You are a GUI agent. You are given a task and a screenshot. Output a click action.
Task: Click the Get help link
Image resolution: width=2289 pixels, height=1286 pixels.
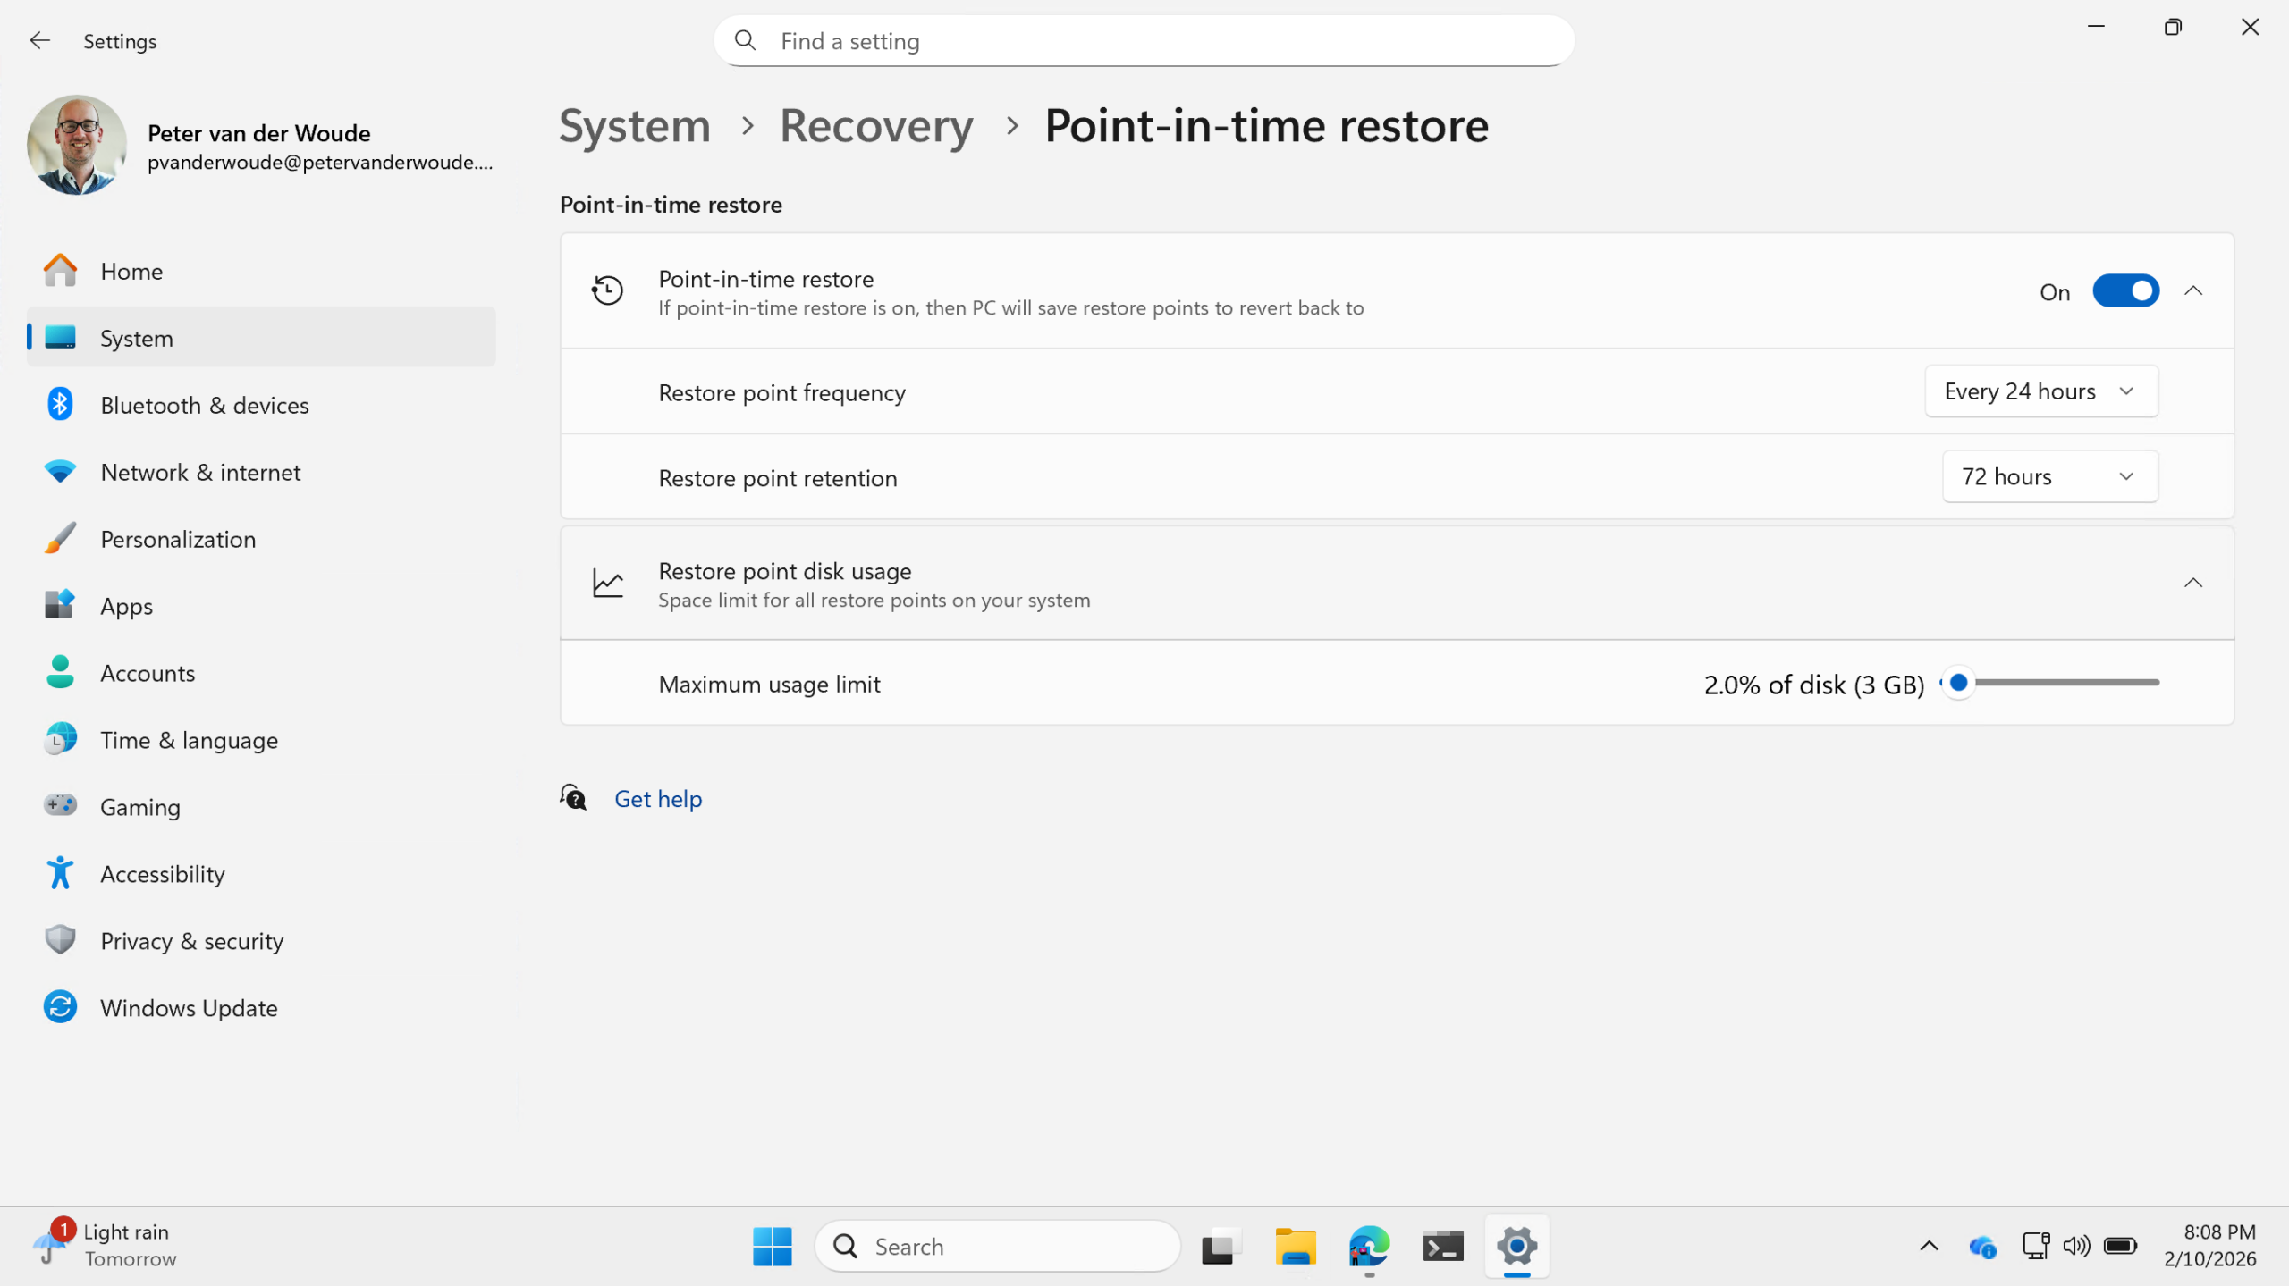(657, 799)
